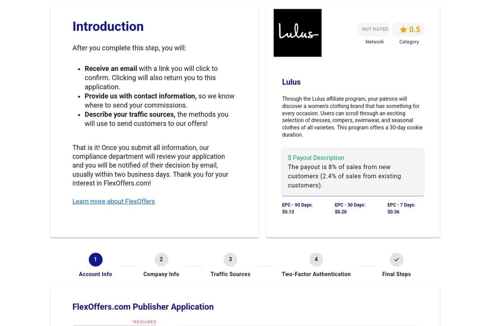
Task: Click the Lulus logo image
Action: click(297, 33)
